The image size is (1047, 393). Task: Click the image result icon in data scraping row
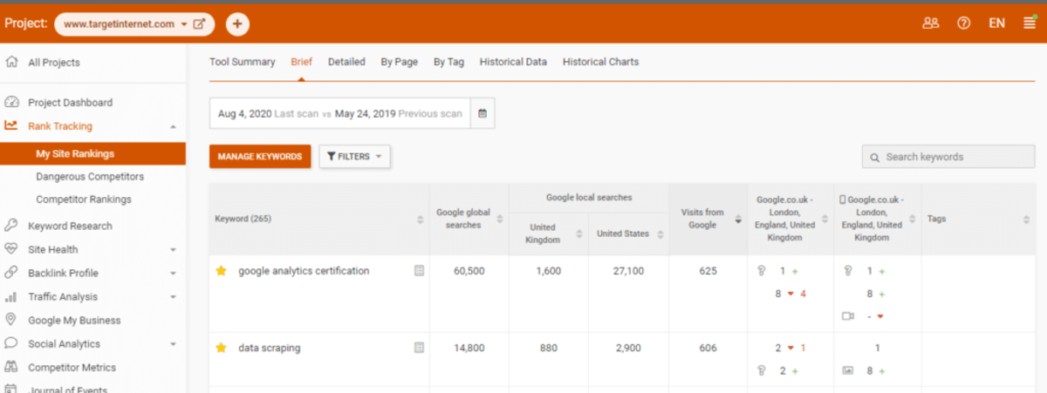coord(848,370)
